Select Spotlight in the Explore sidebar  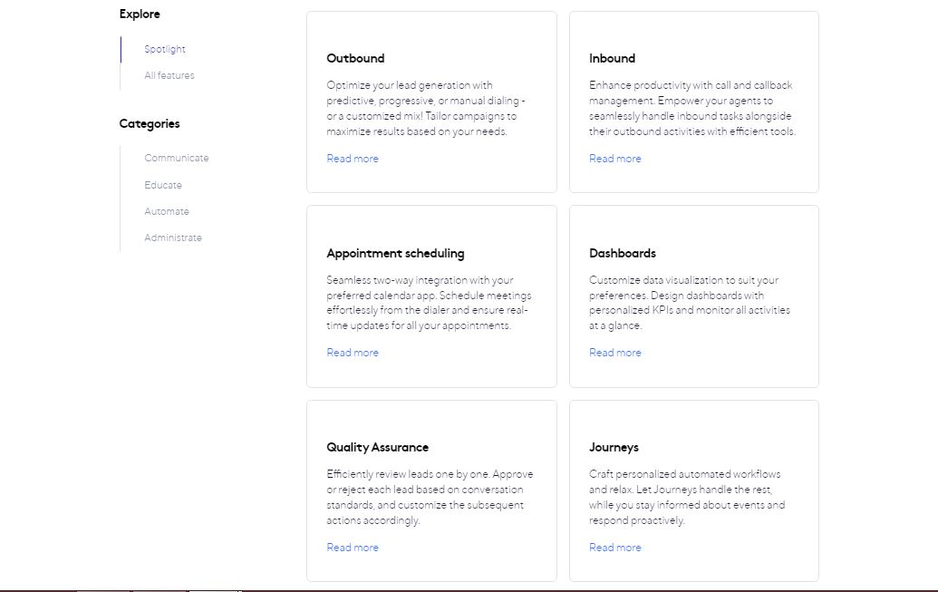165,49
